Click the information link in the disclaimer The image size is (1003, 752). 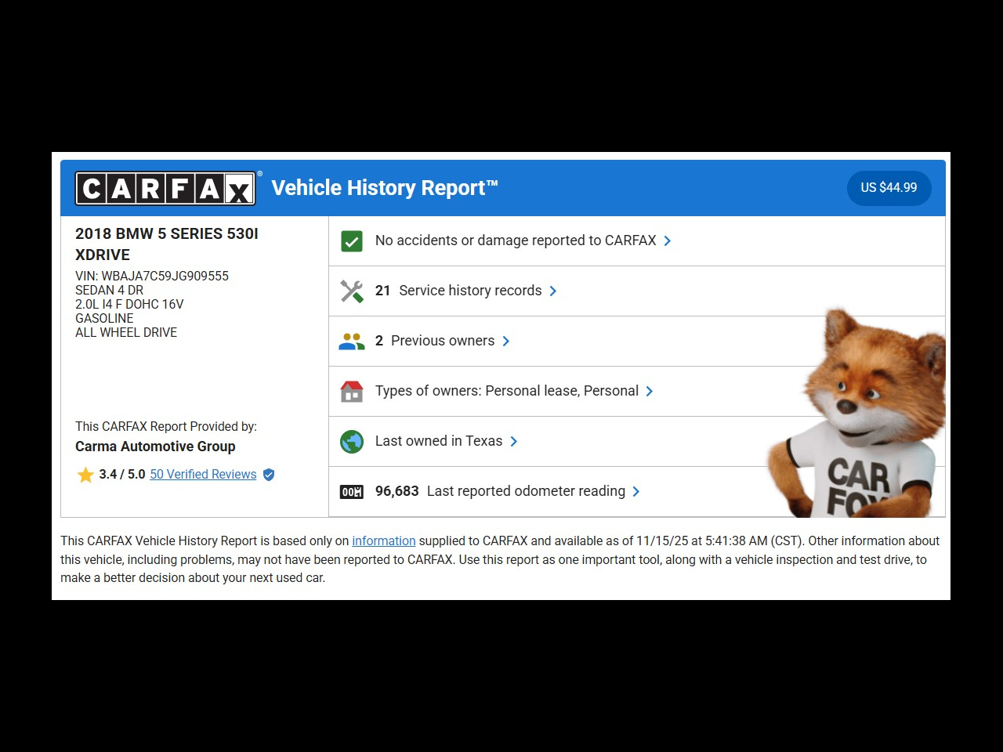pos(383,540)
